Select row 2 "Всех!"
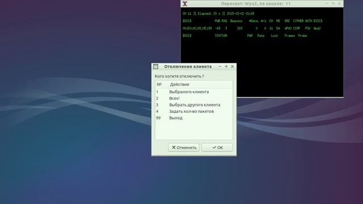Image resolution: width=363 pixels, height=204 pixels. 194,98
